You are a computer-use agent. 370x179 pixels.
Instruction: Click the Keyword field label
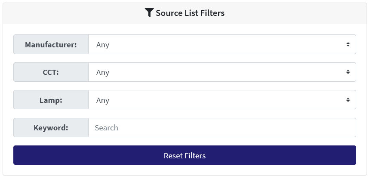[51, 128]
